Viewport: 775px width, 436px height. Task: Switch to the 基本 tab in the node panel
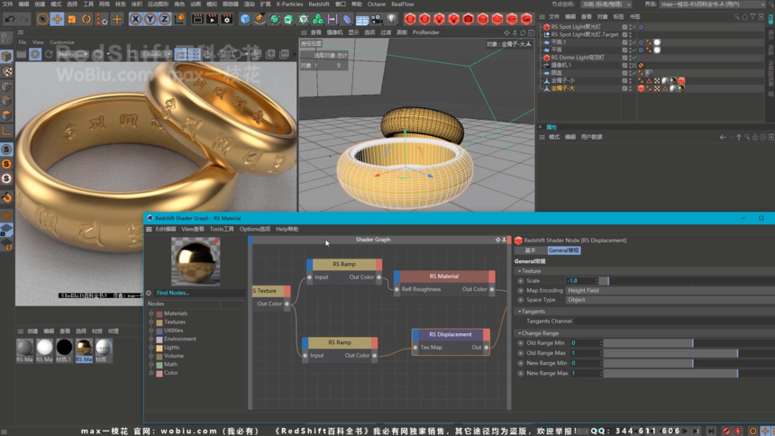pos(531,250)
